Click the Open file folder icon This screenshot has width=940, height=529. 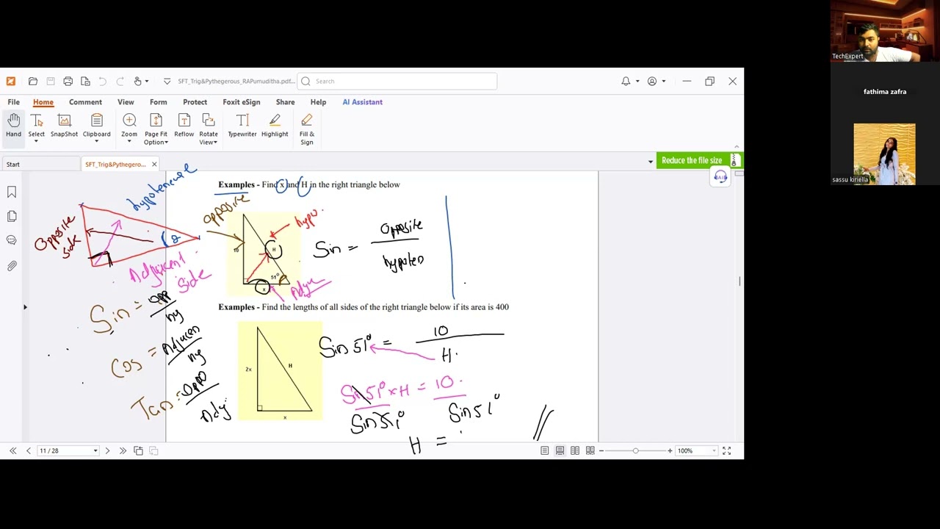pos(33,82)
